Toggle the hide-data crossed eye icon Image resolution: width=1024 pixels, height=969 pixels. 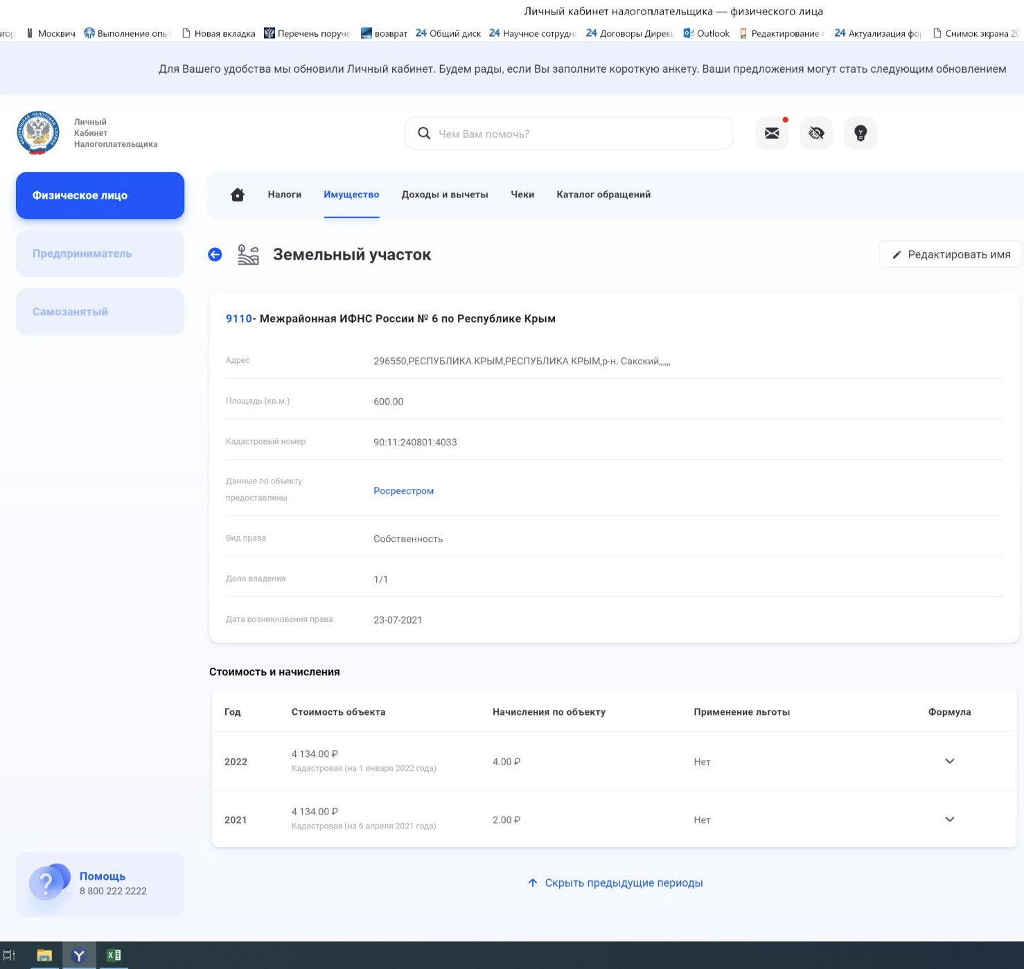pos(816,133)
